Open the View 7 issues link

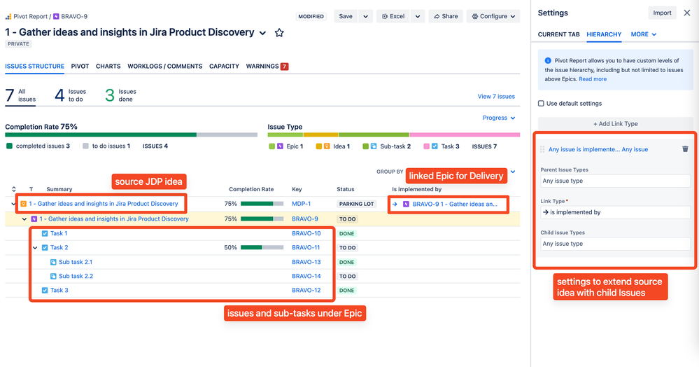pyautogui.click(x=496, y=97)
